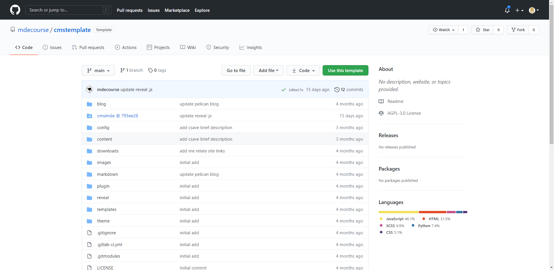Click the slash shortcut icon in search
The height and width of the screenshot is (270, 554).
pos(106,10)
